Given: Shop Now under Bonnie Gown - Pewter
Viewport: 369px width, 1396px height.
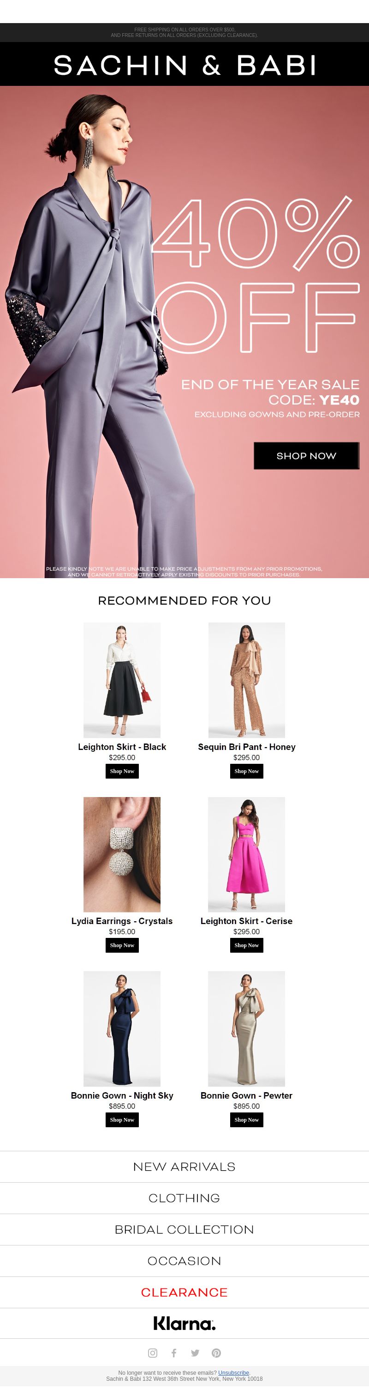Looking at the screenshot, I should coord(246,1119).
